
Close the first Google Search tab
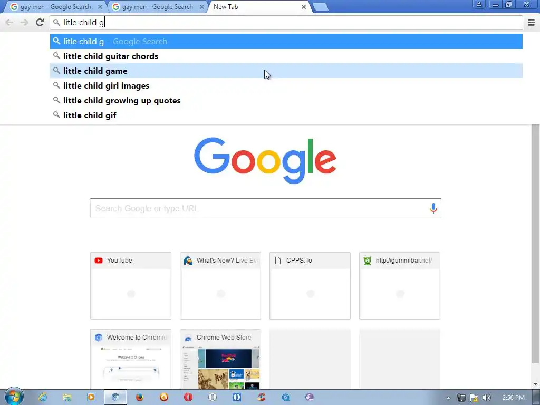tap(100, 7)
